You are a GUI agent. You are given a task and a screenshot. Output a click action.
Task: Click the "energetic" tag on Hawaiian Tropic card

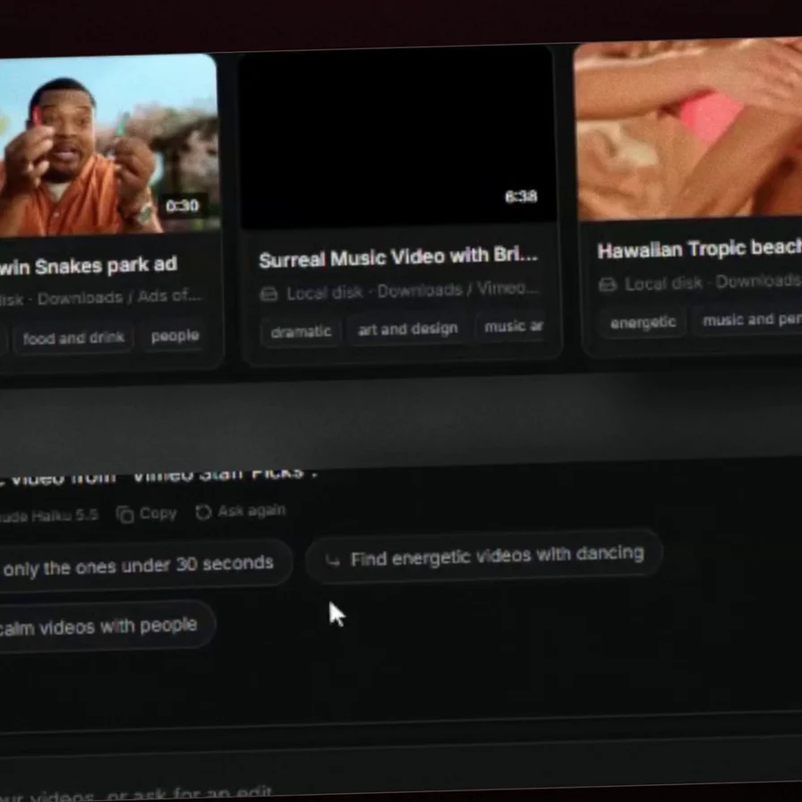(x=643, y=321)
